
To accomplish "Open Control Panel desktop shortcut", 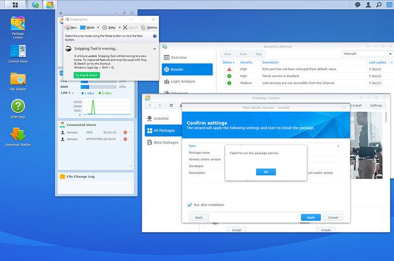I will pyautogui.click(x=18, y=54).
